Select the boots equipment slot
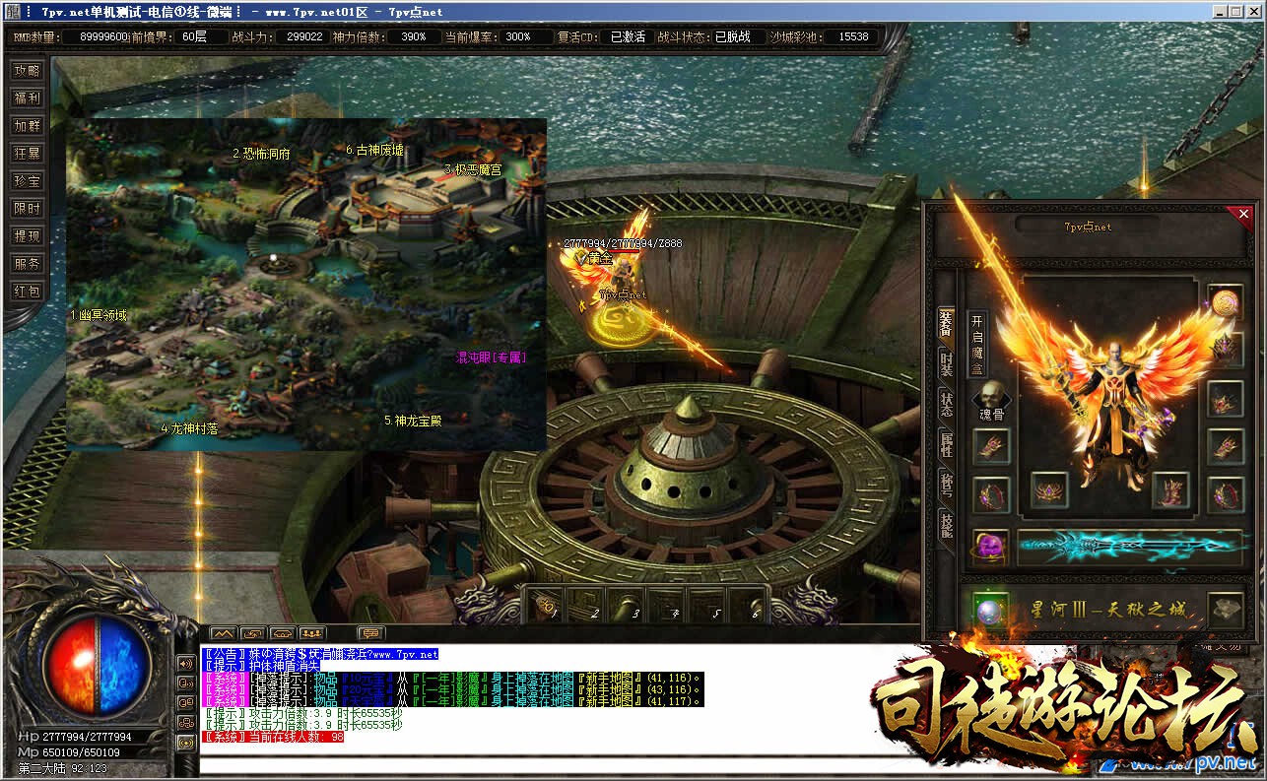 pos(1169,489)
